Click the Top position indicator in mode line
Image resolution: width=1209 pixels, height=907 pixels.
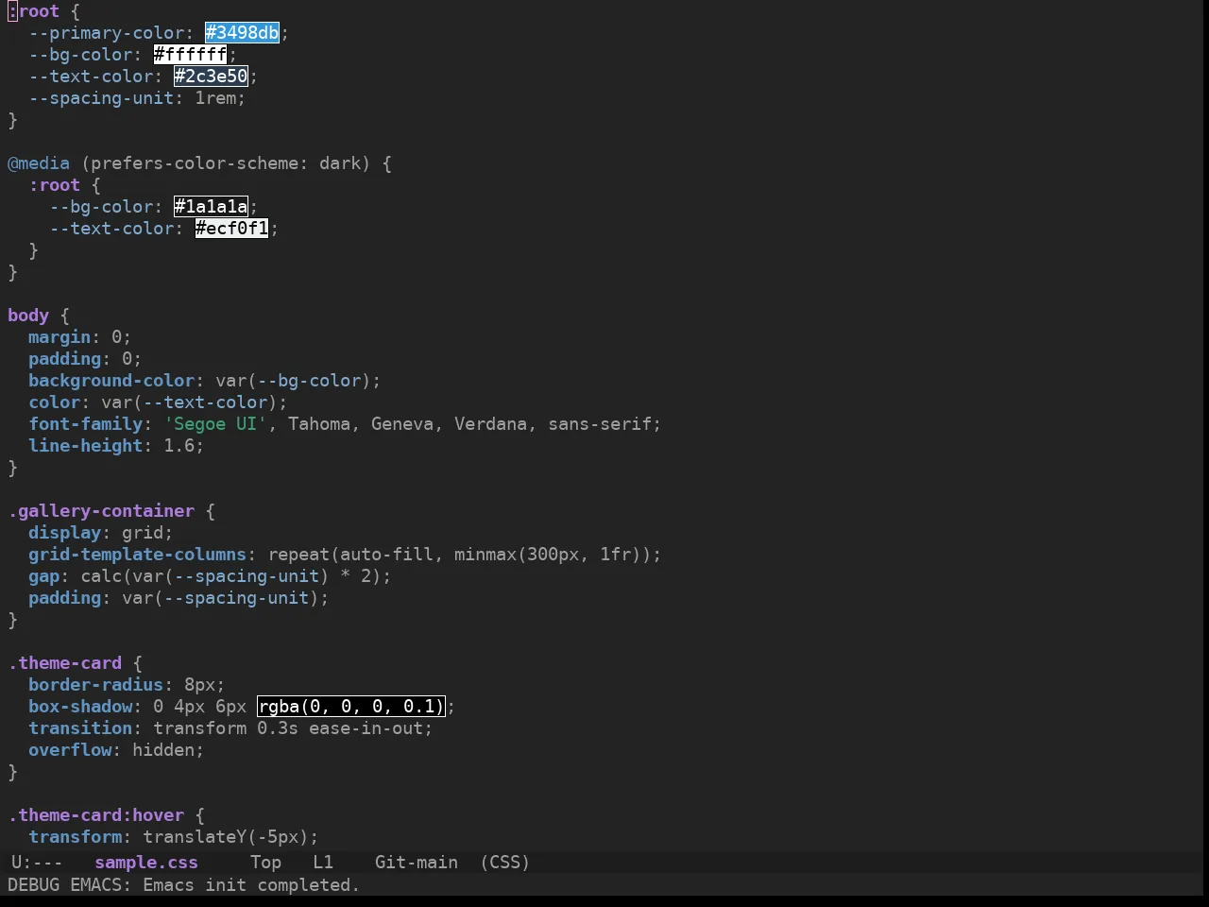[265, 863]
